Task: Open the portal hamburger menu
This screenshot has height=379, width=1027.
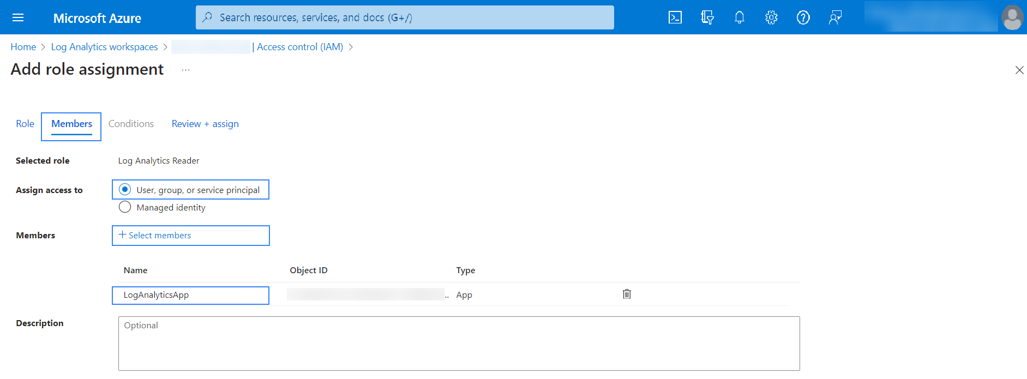Action: 18,17
